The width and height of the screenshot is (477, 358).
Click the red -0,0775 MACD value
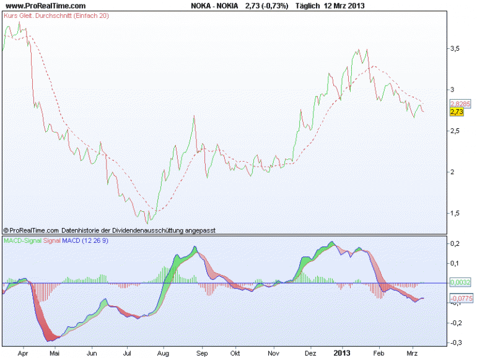462,299
